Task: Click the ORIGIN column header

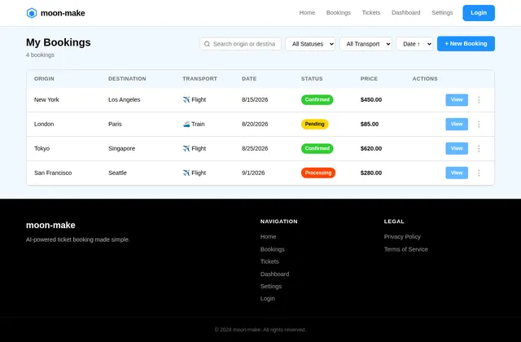Action: (44, 79)
